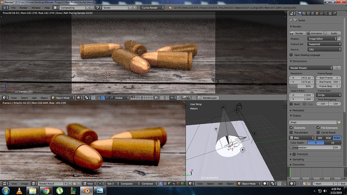Toggle the Overwrite checkbox

291,128
